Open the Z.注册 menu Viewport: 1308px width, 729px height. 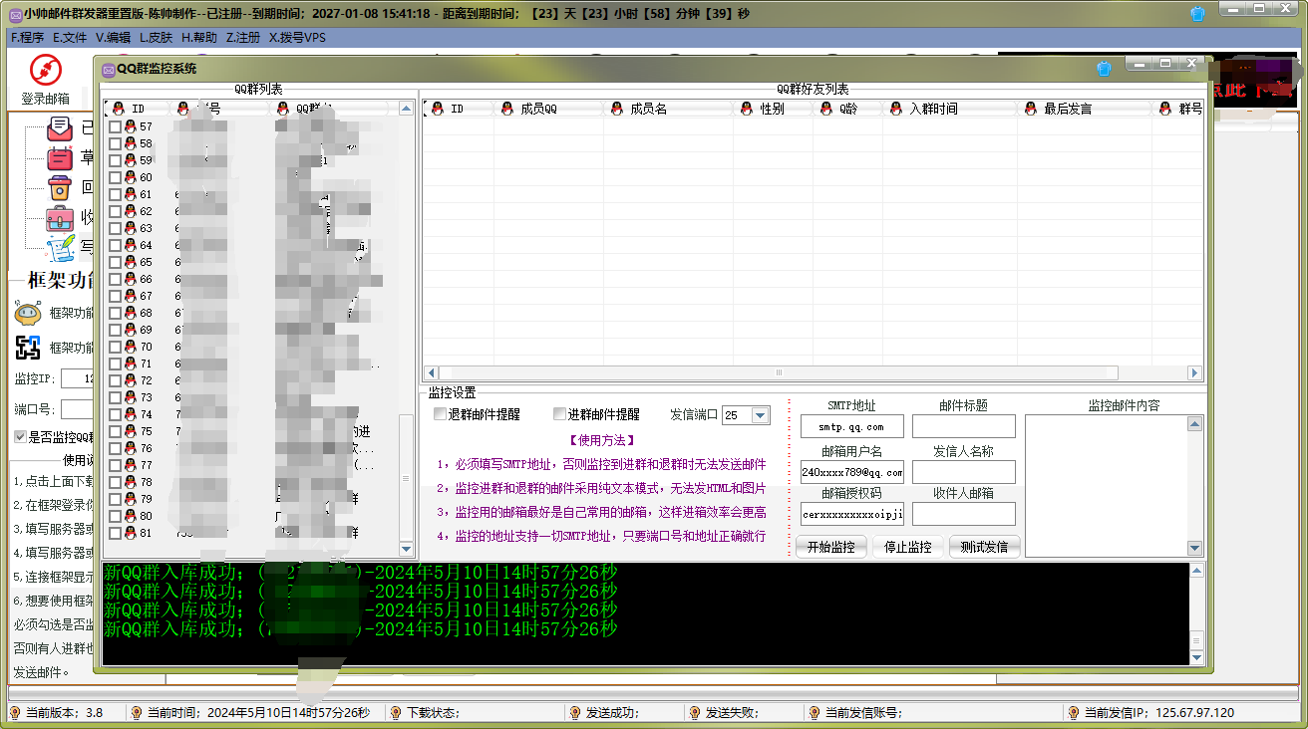click(x=243, y=38)
